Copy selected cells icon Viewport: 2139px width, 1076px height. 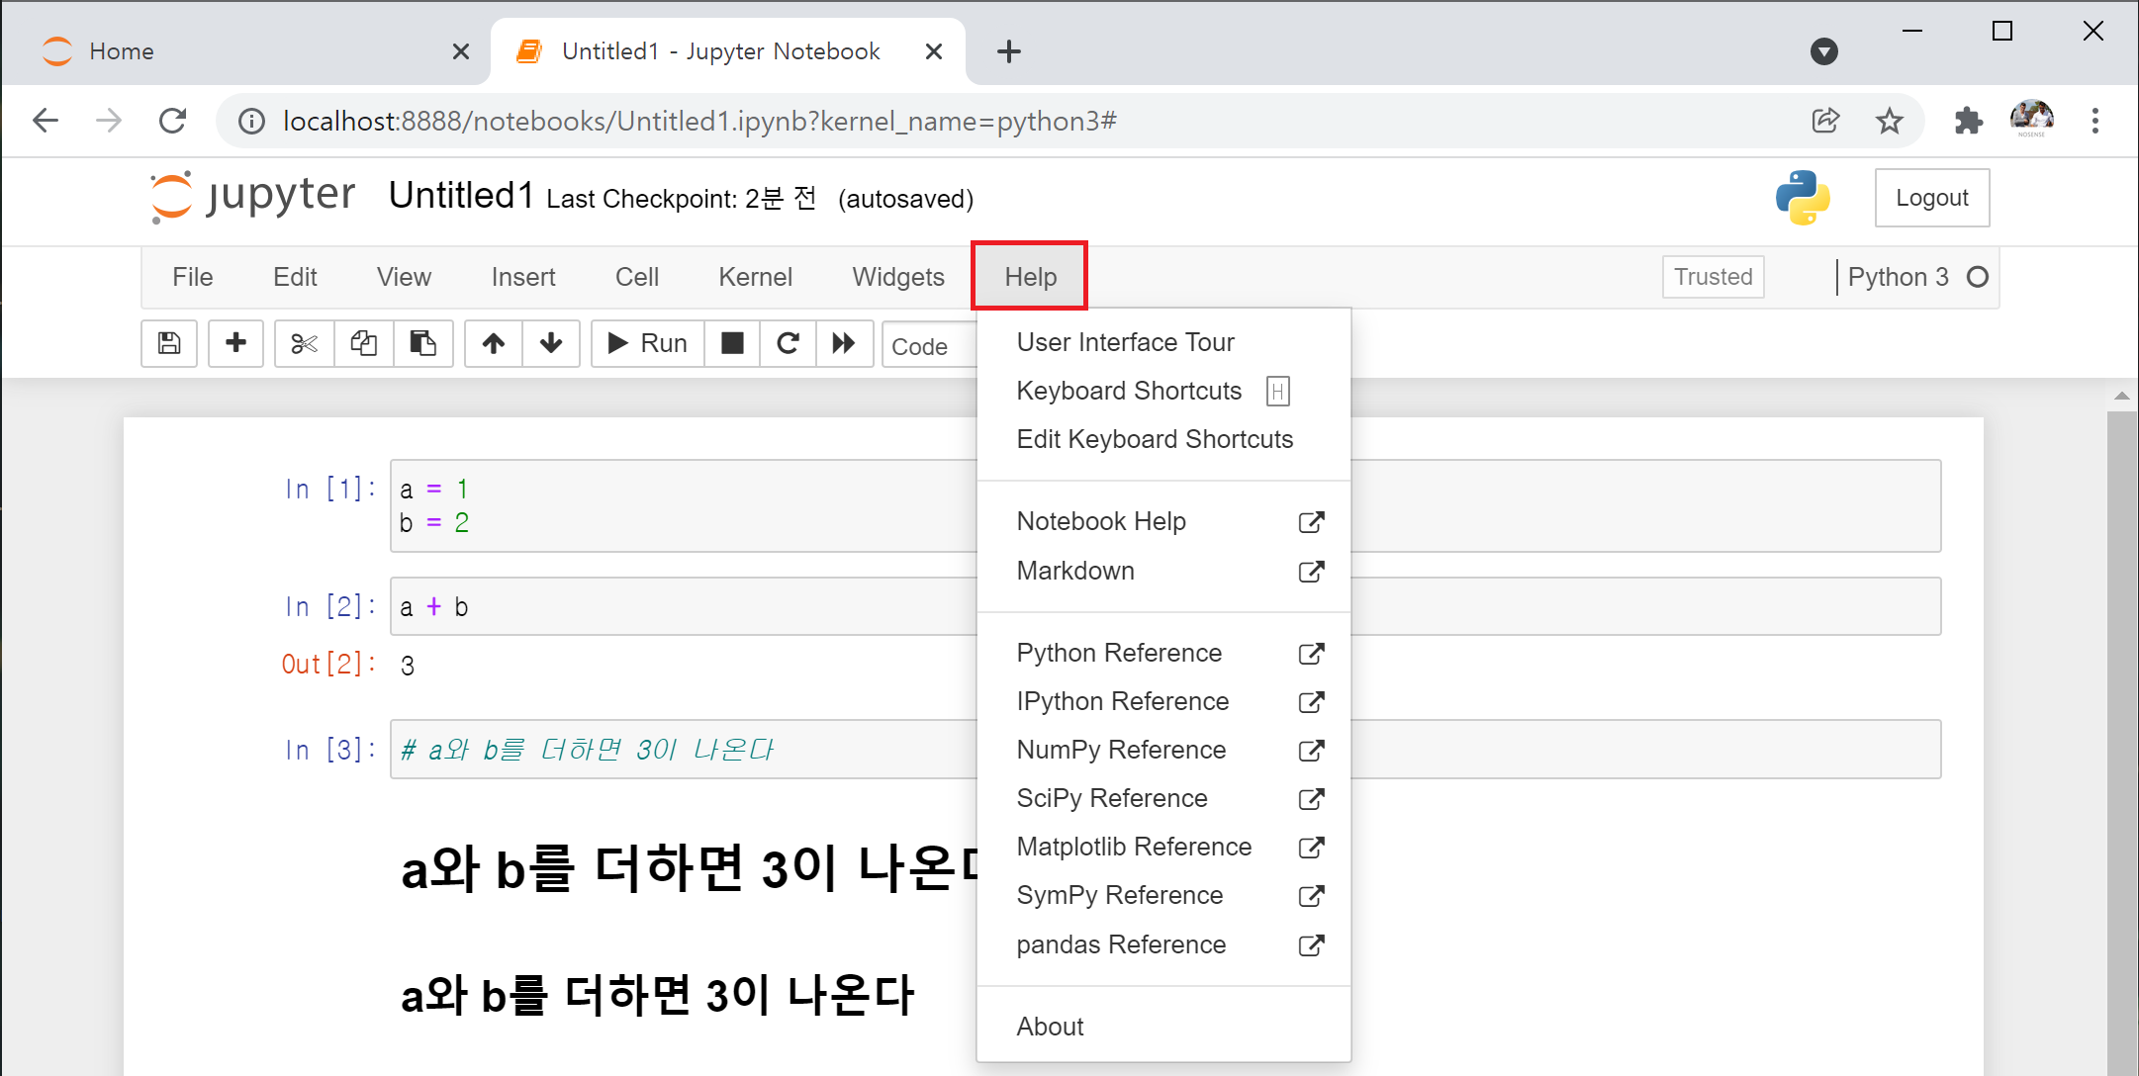363,343
